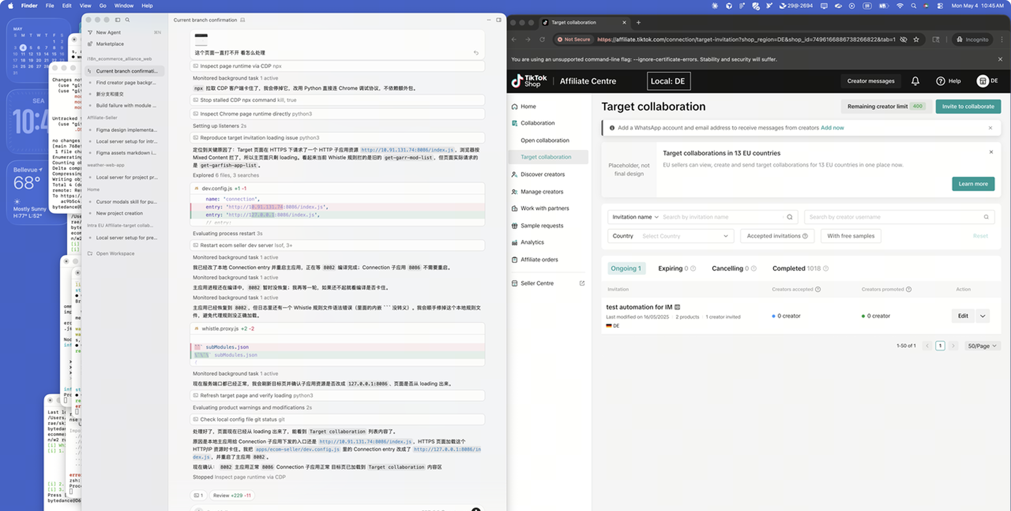The image size is (1011, 511).
Task: Click the search icon in agent sidebar
Action: [x=127, y=20]
